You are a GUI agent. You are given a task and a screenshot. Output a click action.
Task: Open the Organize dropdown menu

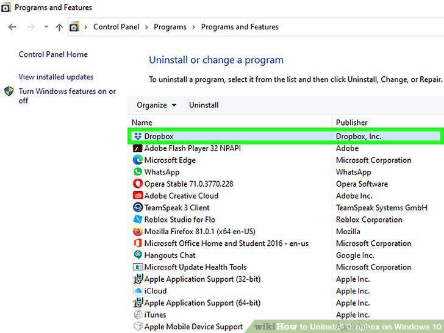[157, 105]
